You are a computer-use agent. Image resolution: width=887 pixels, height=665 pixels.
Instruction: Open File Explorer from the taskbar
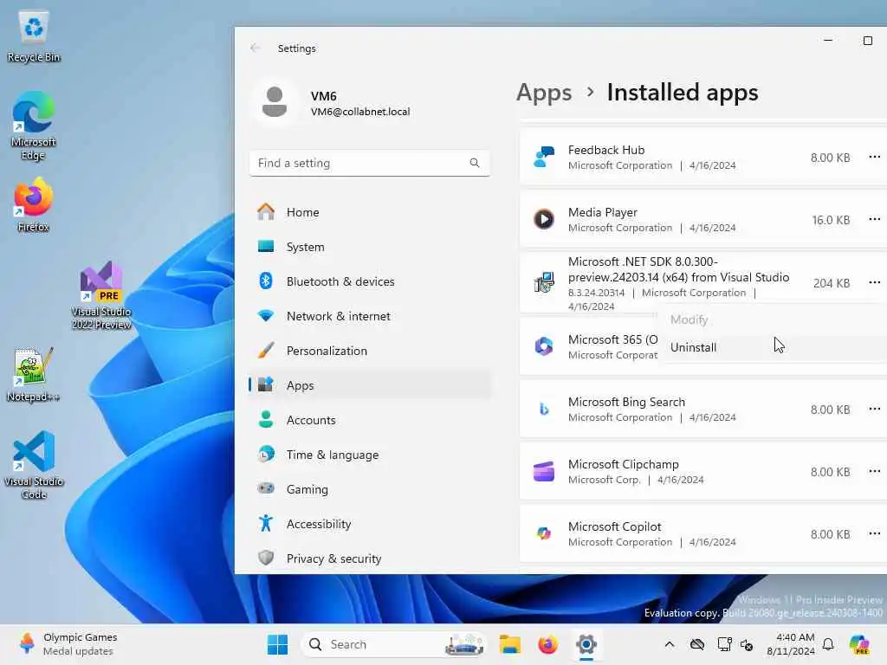point(509,644)
